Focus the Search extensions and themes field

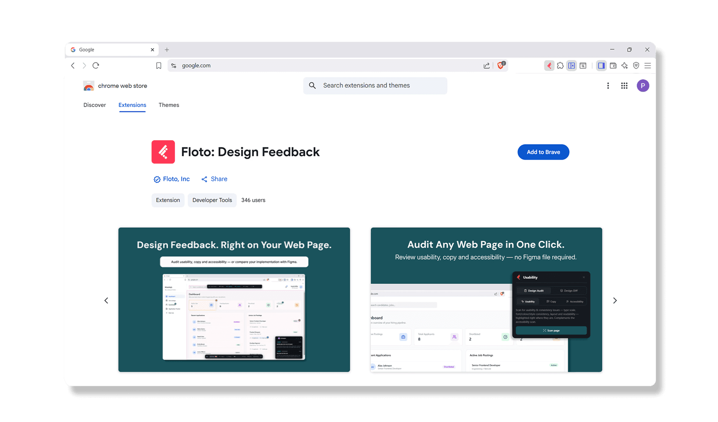[x=375, y=86]
